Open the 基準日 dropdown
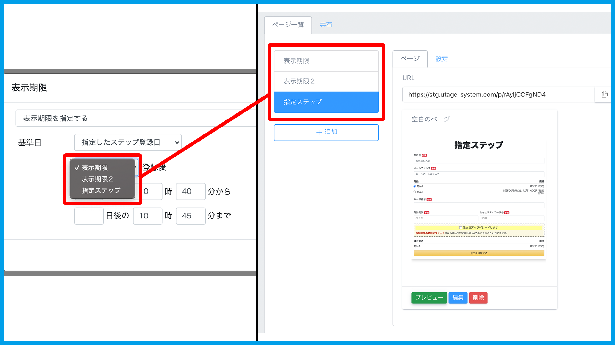Screen dimensions: 615x345 [x=128, y=142]
